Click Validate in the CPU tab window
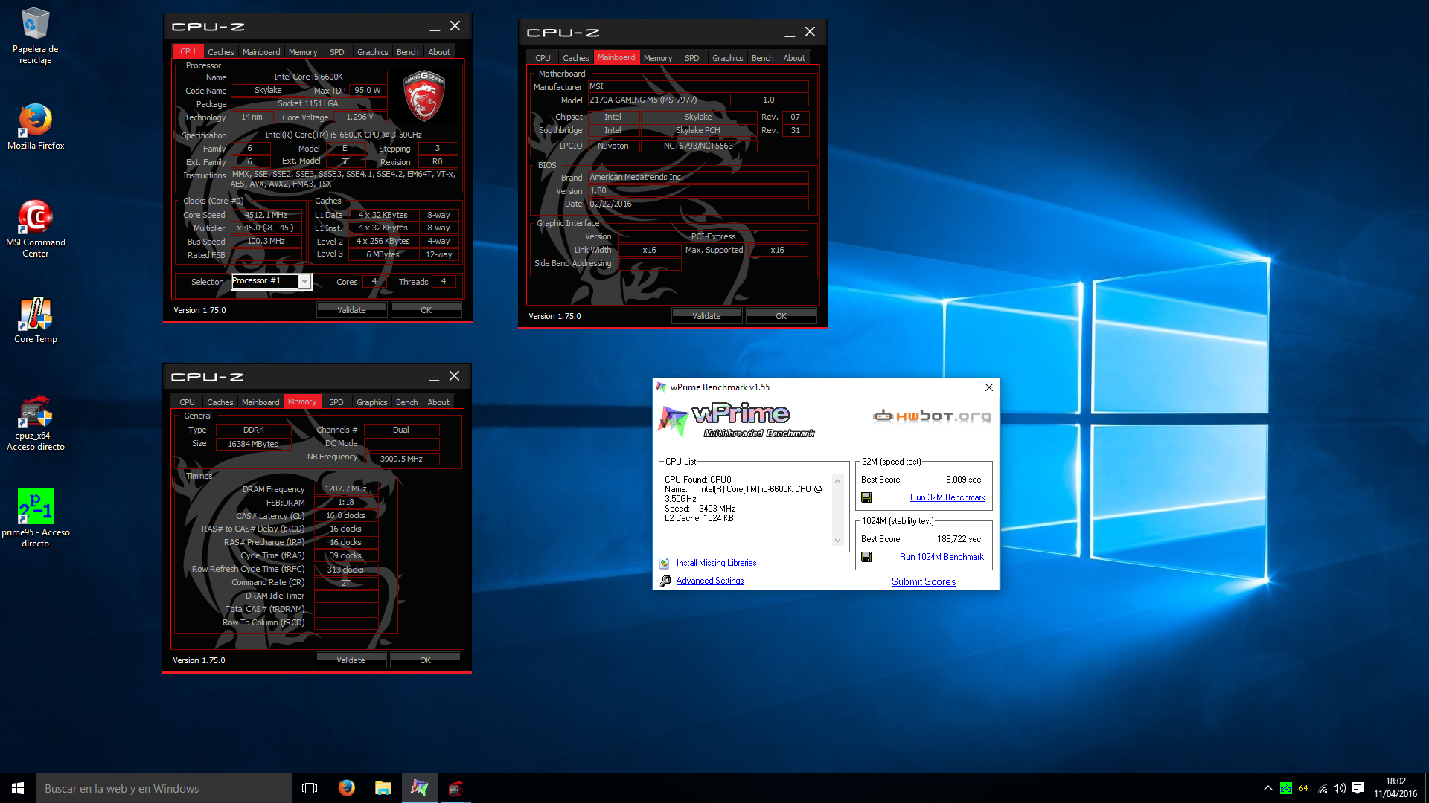This screenshot has width=1429, height=803. coord(351,310)
